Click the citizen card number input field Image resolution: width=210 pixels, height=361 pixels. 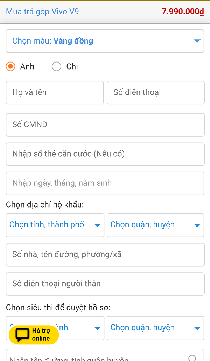pos(105,154)
